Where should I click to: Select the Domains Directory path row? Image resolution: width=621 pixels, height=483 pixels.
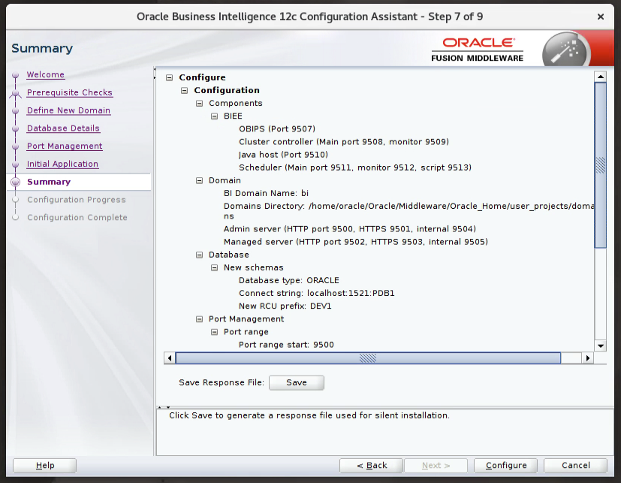(x=408, y=211)
